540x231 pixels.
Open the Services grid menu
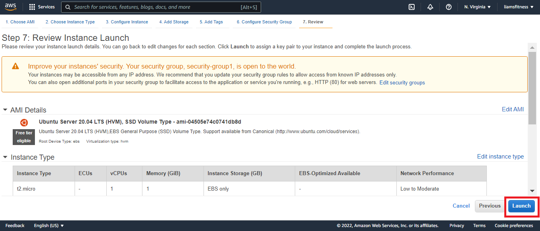42,7
